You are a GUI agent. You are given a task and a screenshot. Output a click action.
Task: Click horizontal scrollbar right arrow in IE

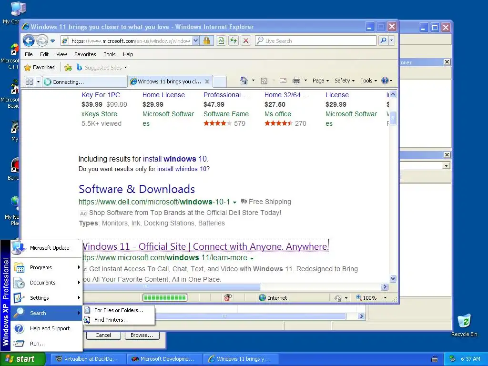(385, 286)
